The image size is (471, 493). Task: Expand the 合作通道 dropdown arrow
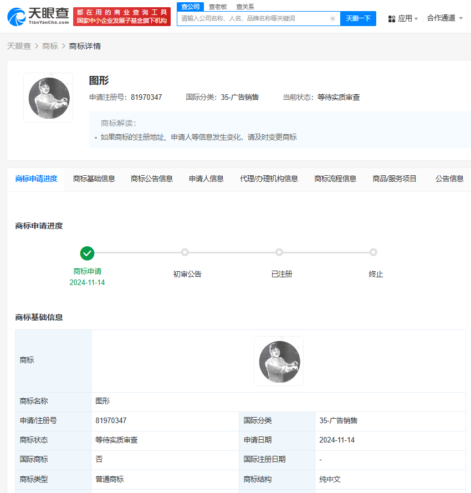(460, 18)
